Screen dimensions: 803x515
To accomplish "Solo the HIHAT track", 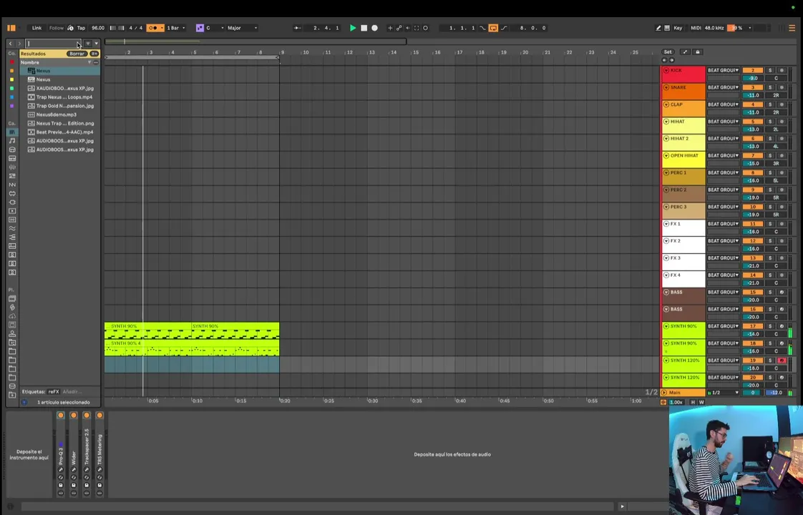I will coord(769,122).
